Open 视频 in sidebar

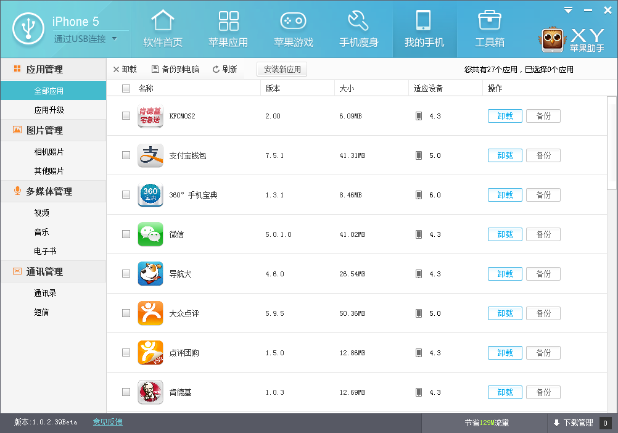click(x=53, y=213)
